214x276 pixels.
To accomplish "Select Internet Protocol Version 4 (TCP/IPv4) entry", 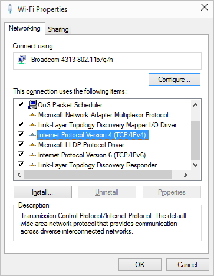I will click(93, 135).
